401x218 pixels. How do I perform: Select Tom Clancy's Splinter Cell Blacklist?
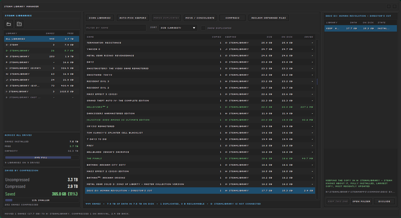(x=200, y=133)
